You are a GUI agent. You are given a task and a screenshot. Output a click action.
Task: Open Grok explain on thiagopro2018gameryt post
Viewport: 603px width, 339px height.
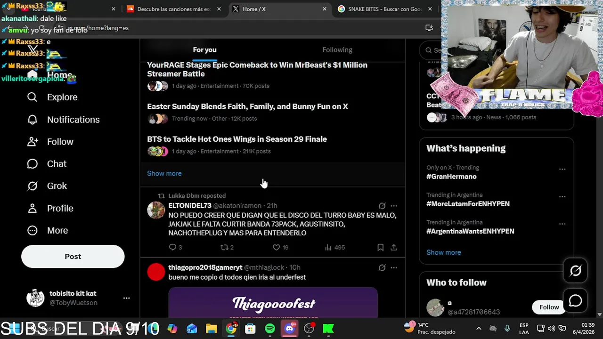[x=382, y=267]
